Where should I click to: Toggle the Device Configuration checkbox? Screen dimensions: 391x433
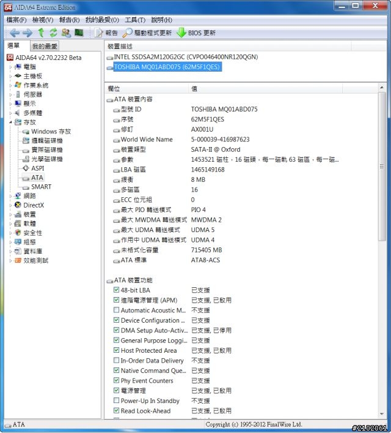(x=116, y=320)
